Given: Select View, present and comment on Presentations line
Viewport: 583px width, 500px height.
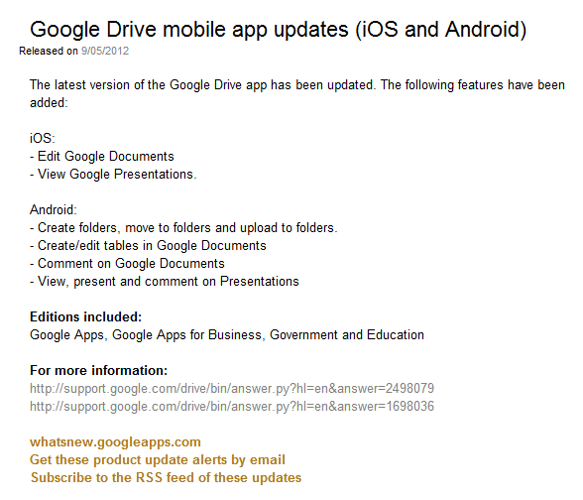Looking at the screenshot, I should [165, 282].
